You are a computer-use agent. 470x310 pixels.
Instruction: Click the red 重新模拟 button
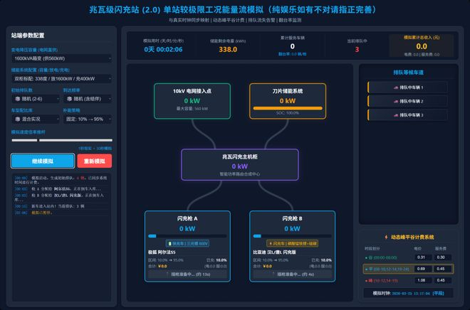[x=95, y=161]
